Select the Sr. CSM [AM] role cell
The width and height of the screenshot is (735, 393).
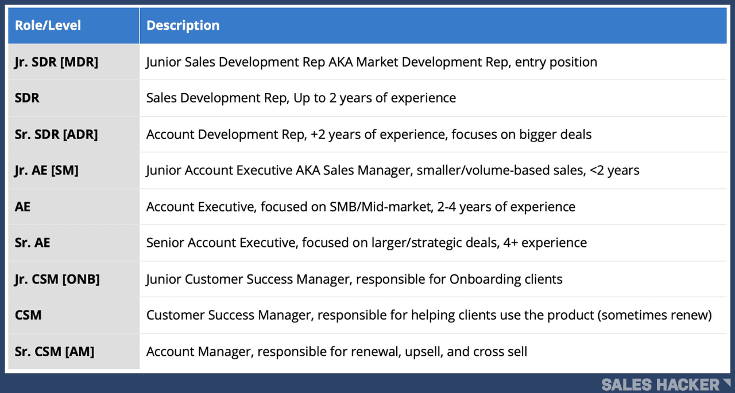[x=55, y=351]
